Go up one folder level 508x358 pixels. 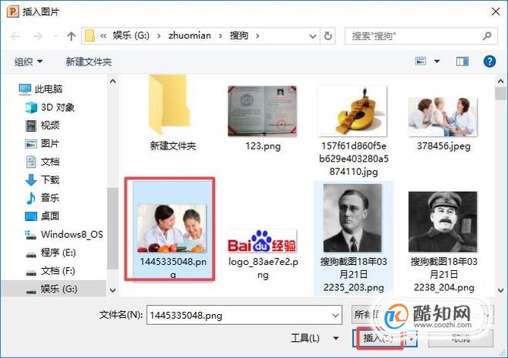click(x=71, y=36)
